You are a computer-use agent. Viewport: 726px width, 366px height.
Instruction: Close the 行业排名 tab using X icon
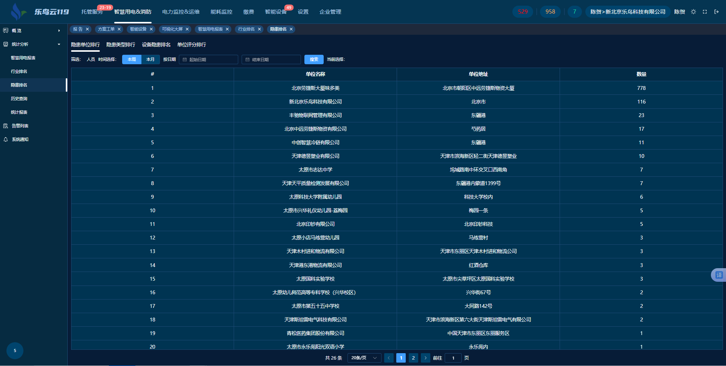point(259,29)
